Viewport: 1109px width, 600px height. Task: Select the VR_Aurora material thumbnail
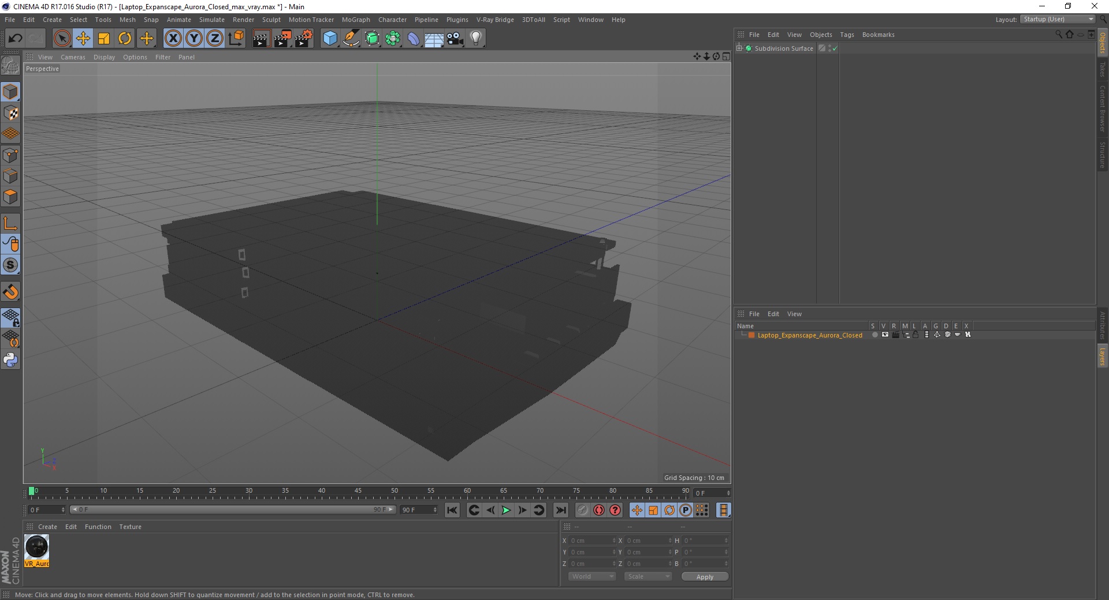(x=36, y=550)
